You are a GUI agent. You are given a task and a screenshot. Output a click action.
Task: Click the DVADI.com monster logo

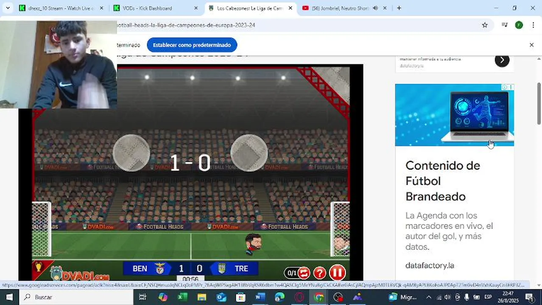[80, 274]
